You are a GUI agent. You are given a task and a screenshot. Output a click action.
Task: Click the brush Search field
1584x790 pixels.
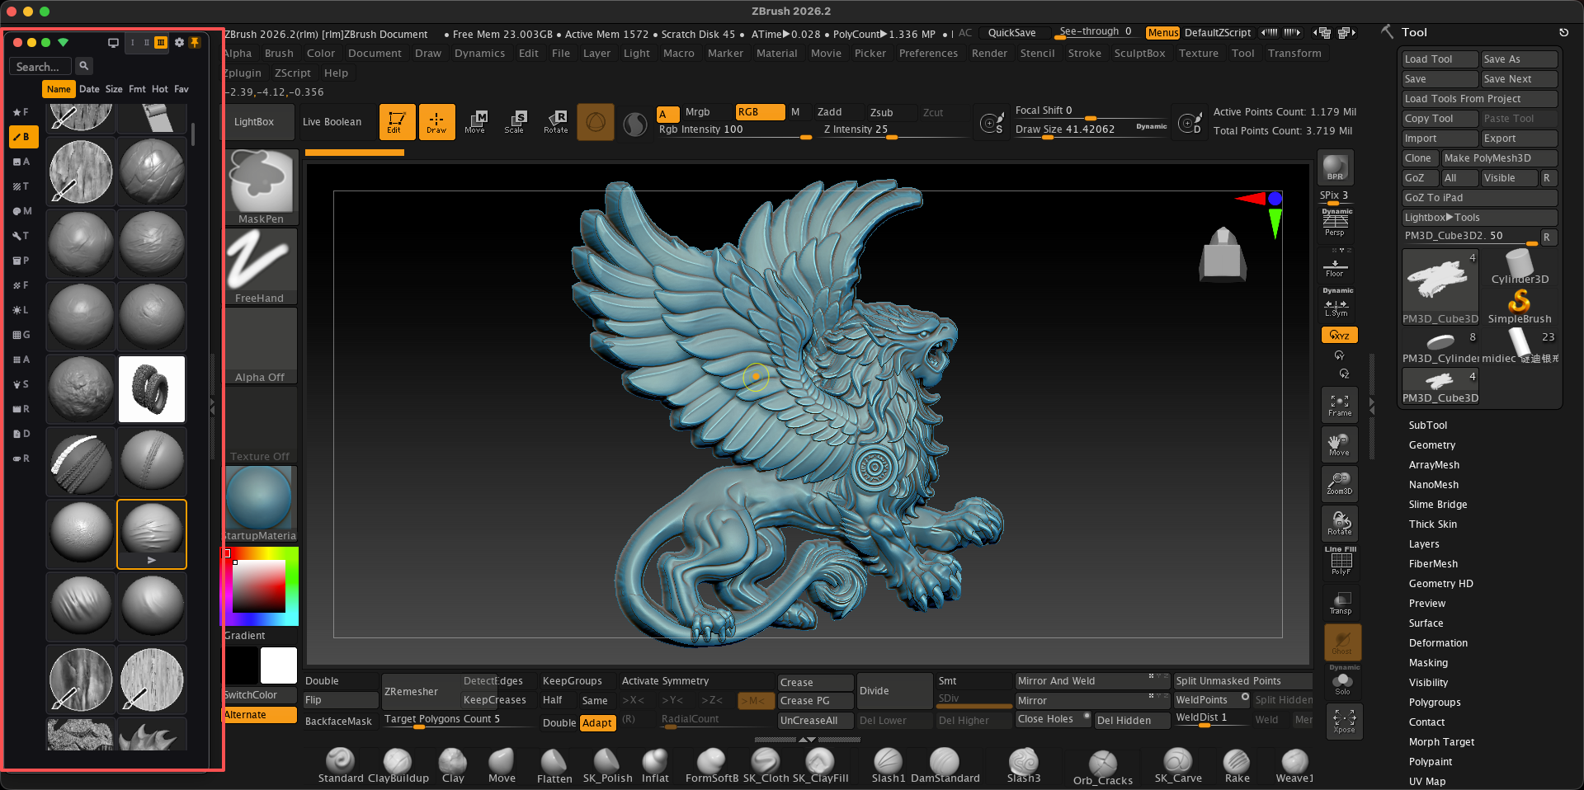[40, 66]
